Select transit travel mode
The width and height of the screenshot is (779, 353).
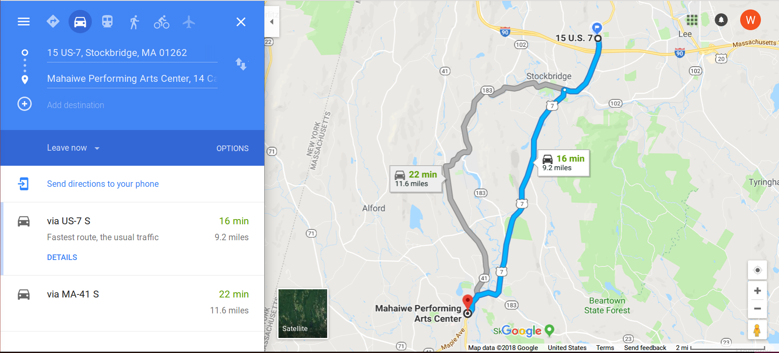107,22
